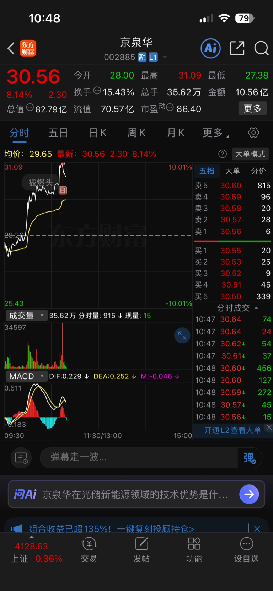The height and width of the screenshot is (591, 273).
Task: Tap the B buy marker on chart
Action: tap(63, 190)
